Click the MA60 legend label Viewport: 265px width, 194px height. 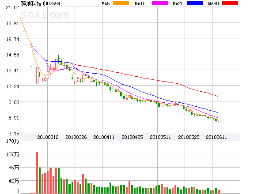[213, 4]
